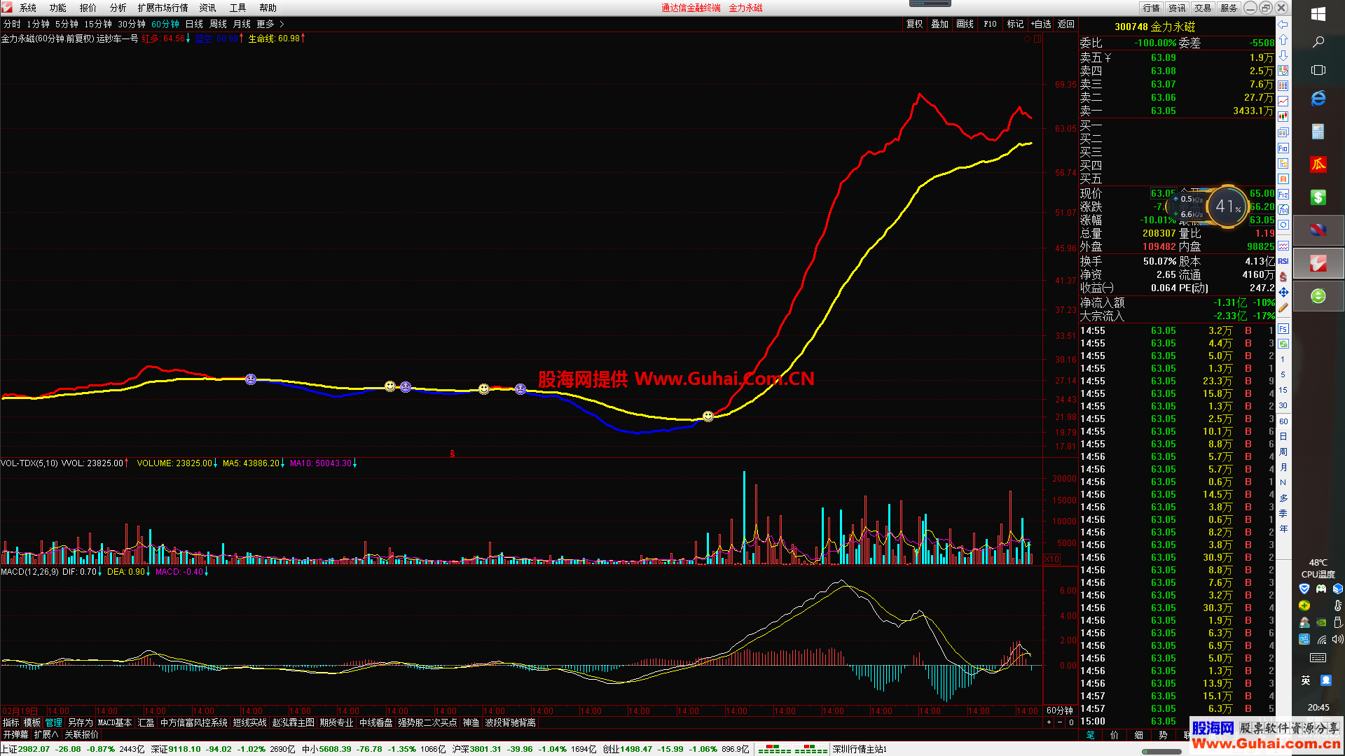Viewport: 1345px width, 756px height.
Task: Click the F12 sidebar icon
Action: (x=1283, y=195)
